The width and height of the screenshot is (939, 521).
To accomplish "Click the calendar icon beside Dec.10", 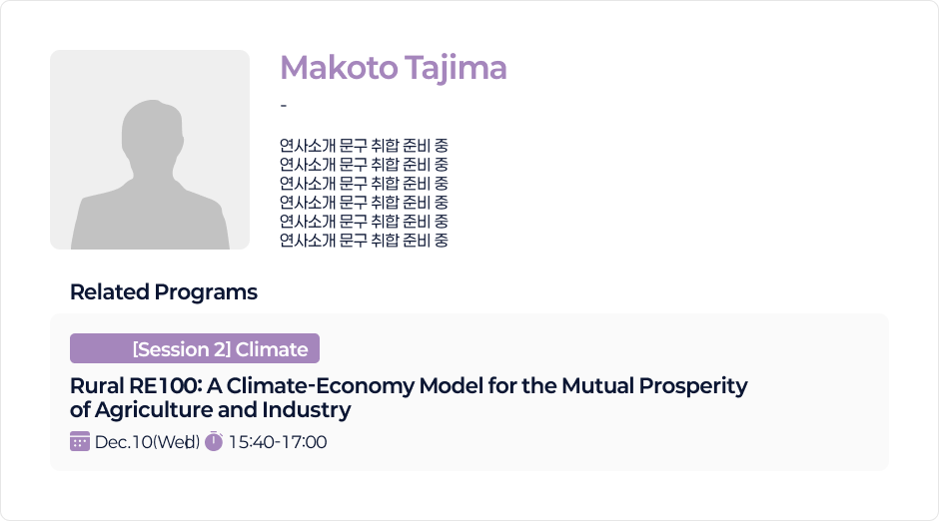I will point(80,441).
